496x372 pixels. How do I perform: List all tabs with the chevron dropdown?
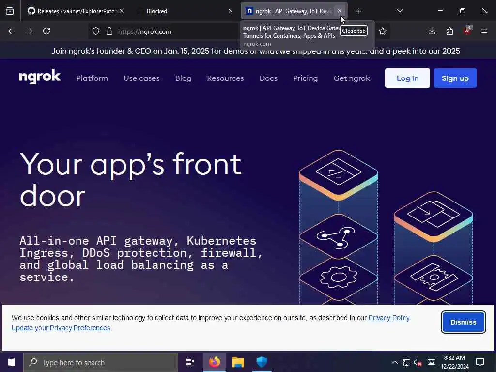click(x=400, y=11)
